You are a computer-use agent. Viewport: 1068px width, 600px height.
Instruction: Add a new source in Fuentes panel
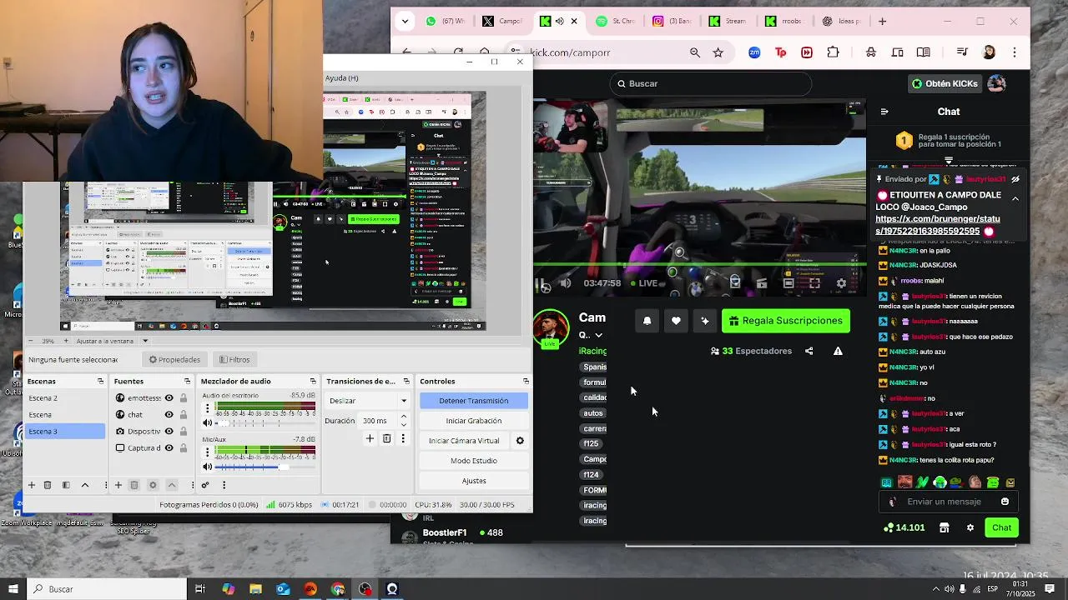click(x=118, y=485)
